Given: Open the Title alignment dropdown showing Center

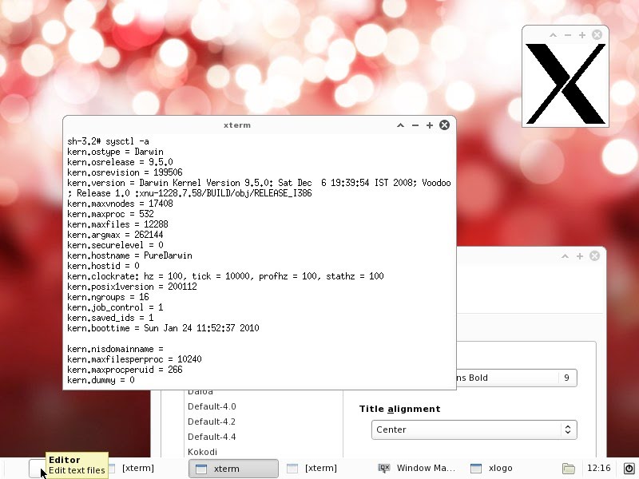Looking at the screenshot, I should tap(474, 430).
